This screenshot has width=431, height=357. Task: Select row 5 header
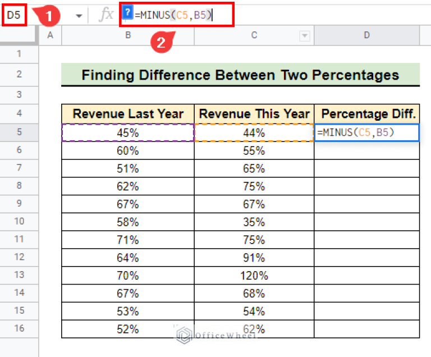[19, 132]
